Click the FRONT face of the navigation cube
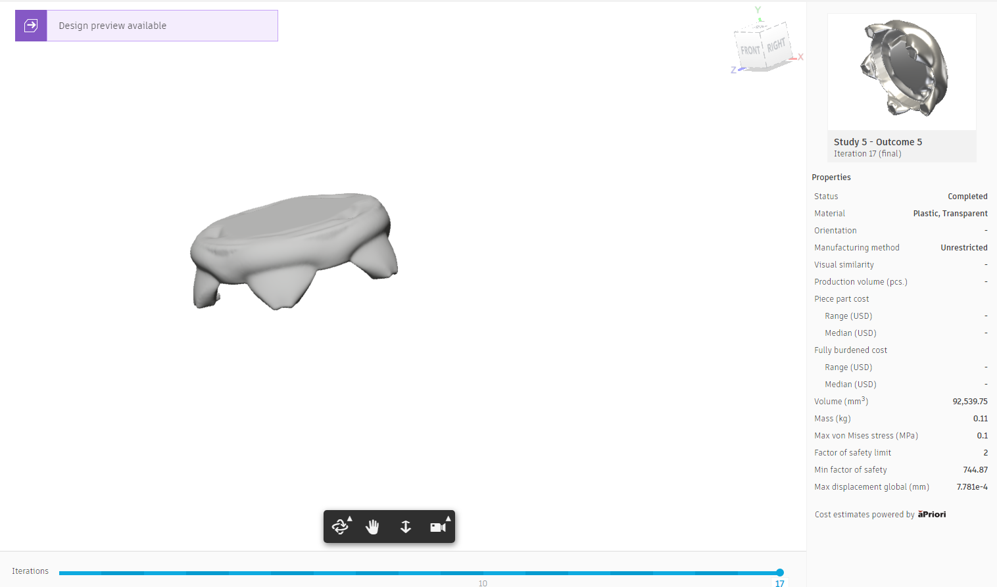Screen dimensions: 997x587 [750, 50]
